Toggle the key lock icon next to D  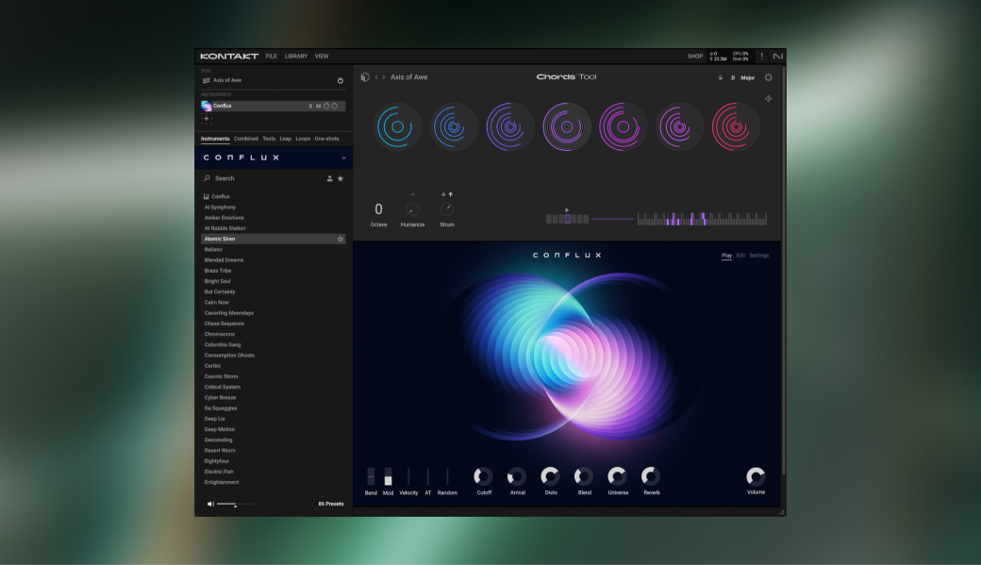coord(720,77)
